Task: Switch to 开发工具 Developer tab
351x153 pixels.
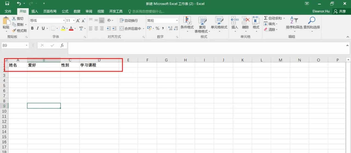Action: (x=116, y=11)
